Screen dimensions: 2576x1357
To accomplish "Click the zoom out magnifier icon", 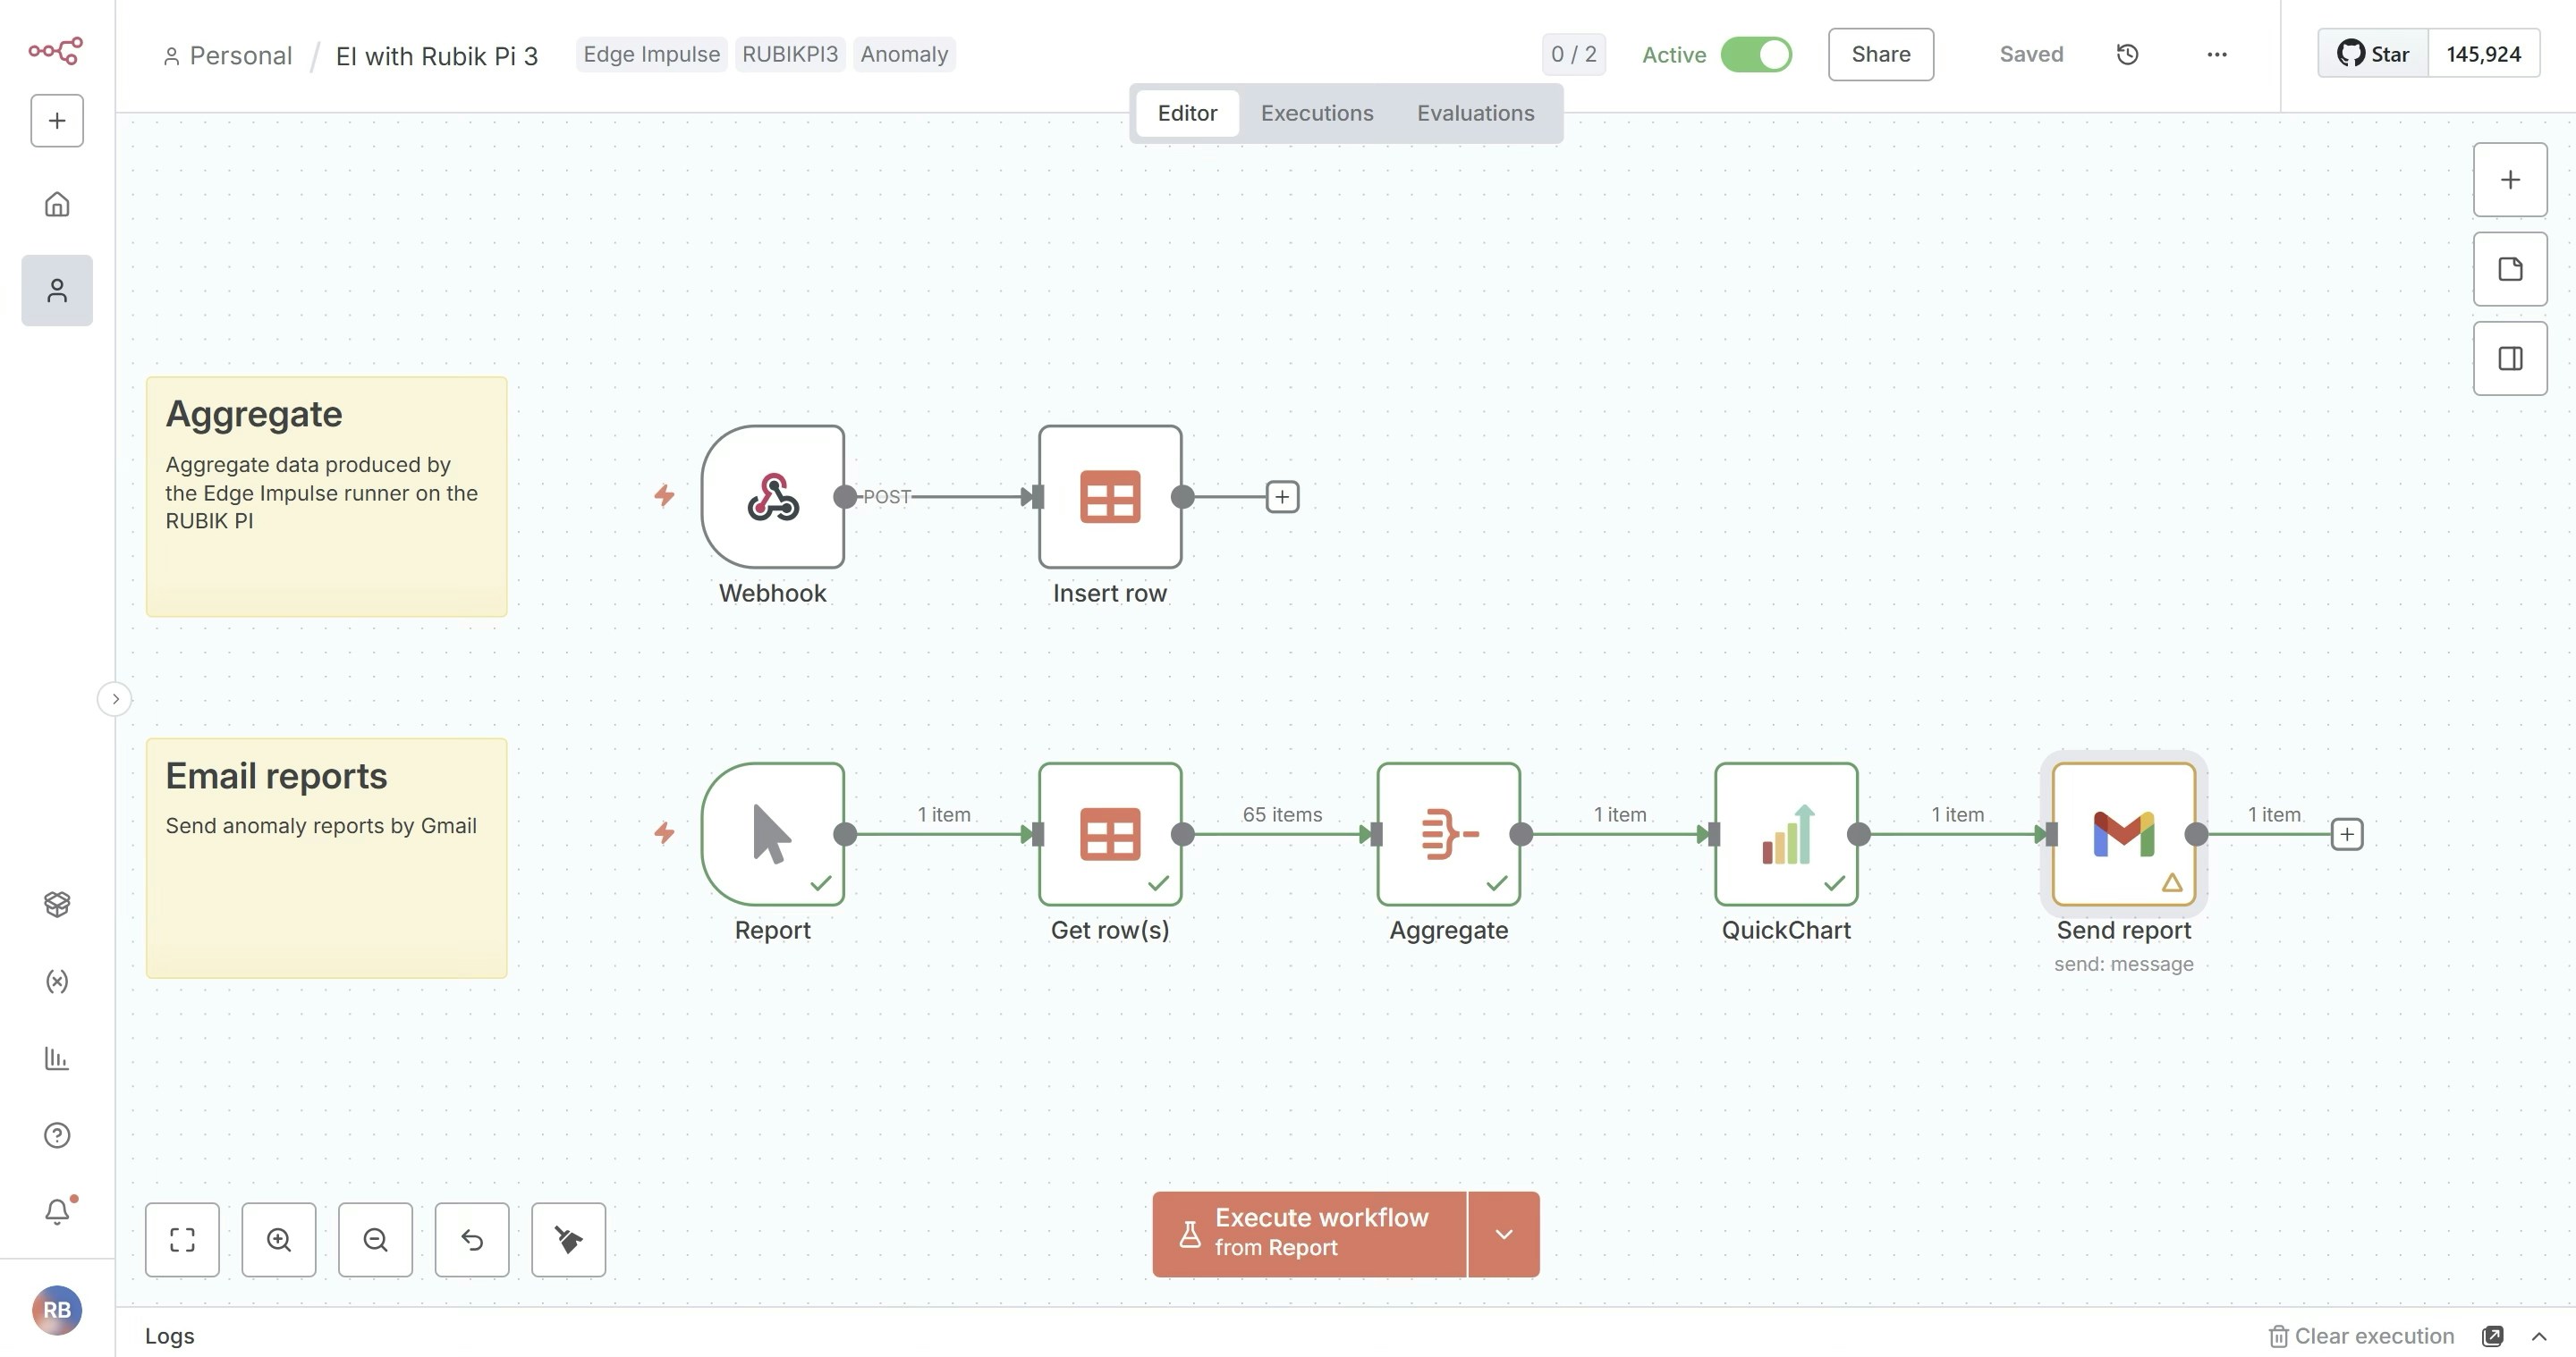I will (x=375, y=1239).
